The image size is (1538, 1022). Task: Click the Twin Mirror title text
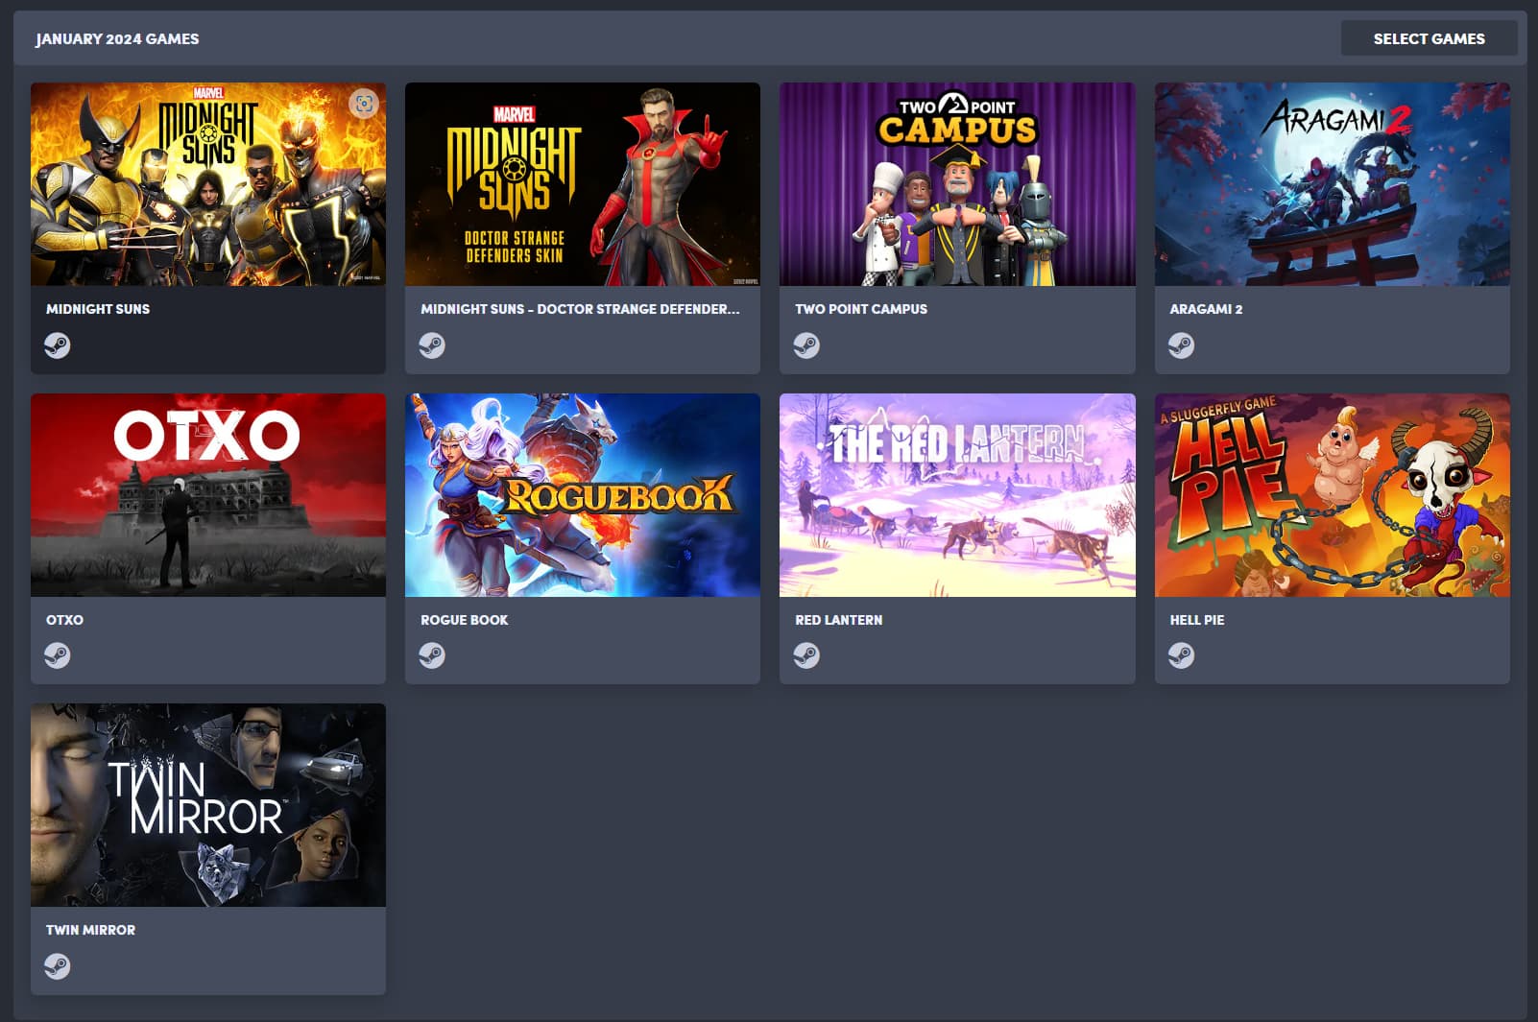pyautogui.click(x=90, y=930)
